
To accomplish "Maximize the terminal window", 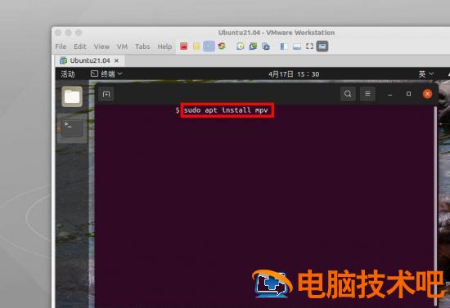I will [408, 94].
